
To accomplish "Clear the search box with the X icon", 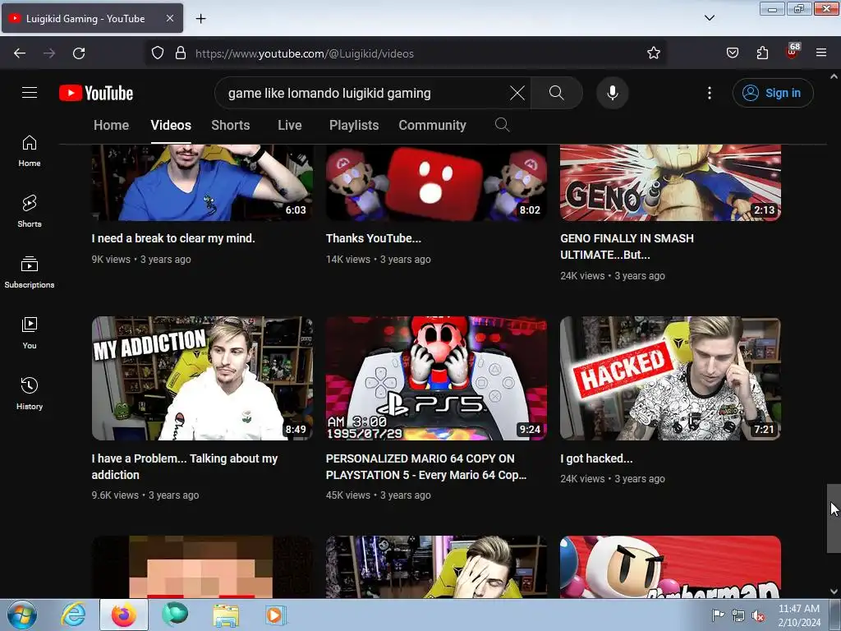I will (517, 93).
